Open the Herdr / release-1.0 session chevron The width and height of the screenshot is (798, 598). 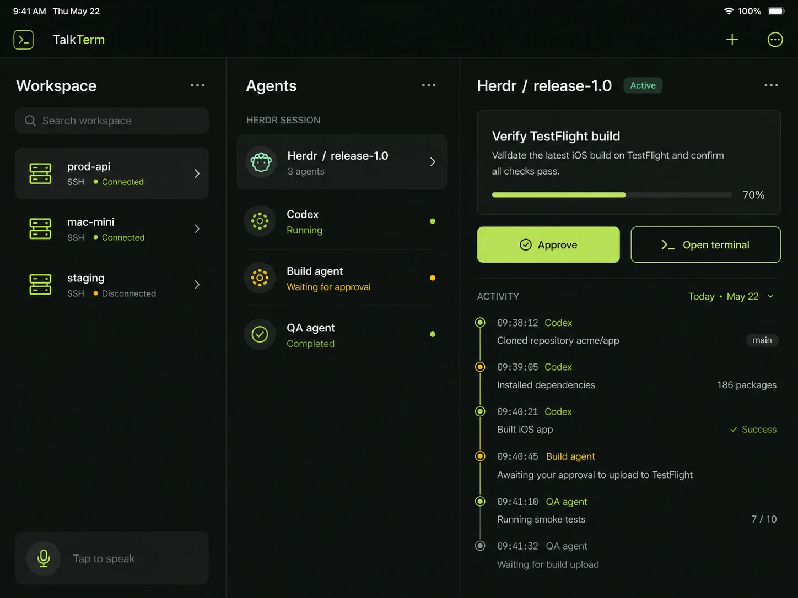(433, 162)
